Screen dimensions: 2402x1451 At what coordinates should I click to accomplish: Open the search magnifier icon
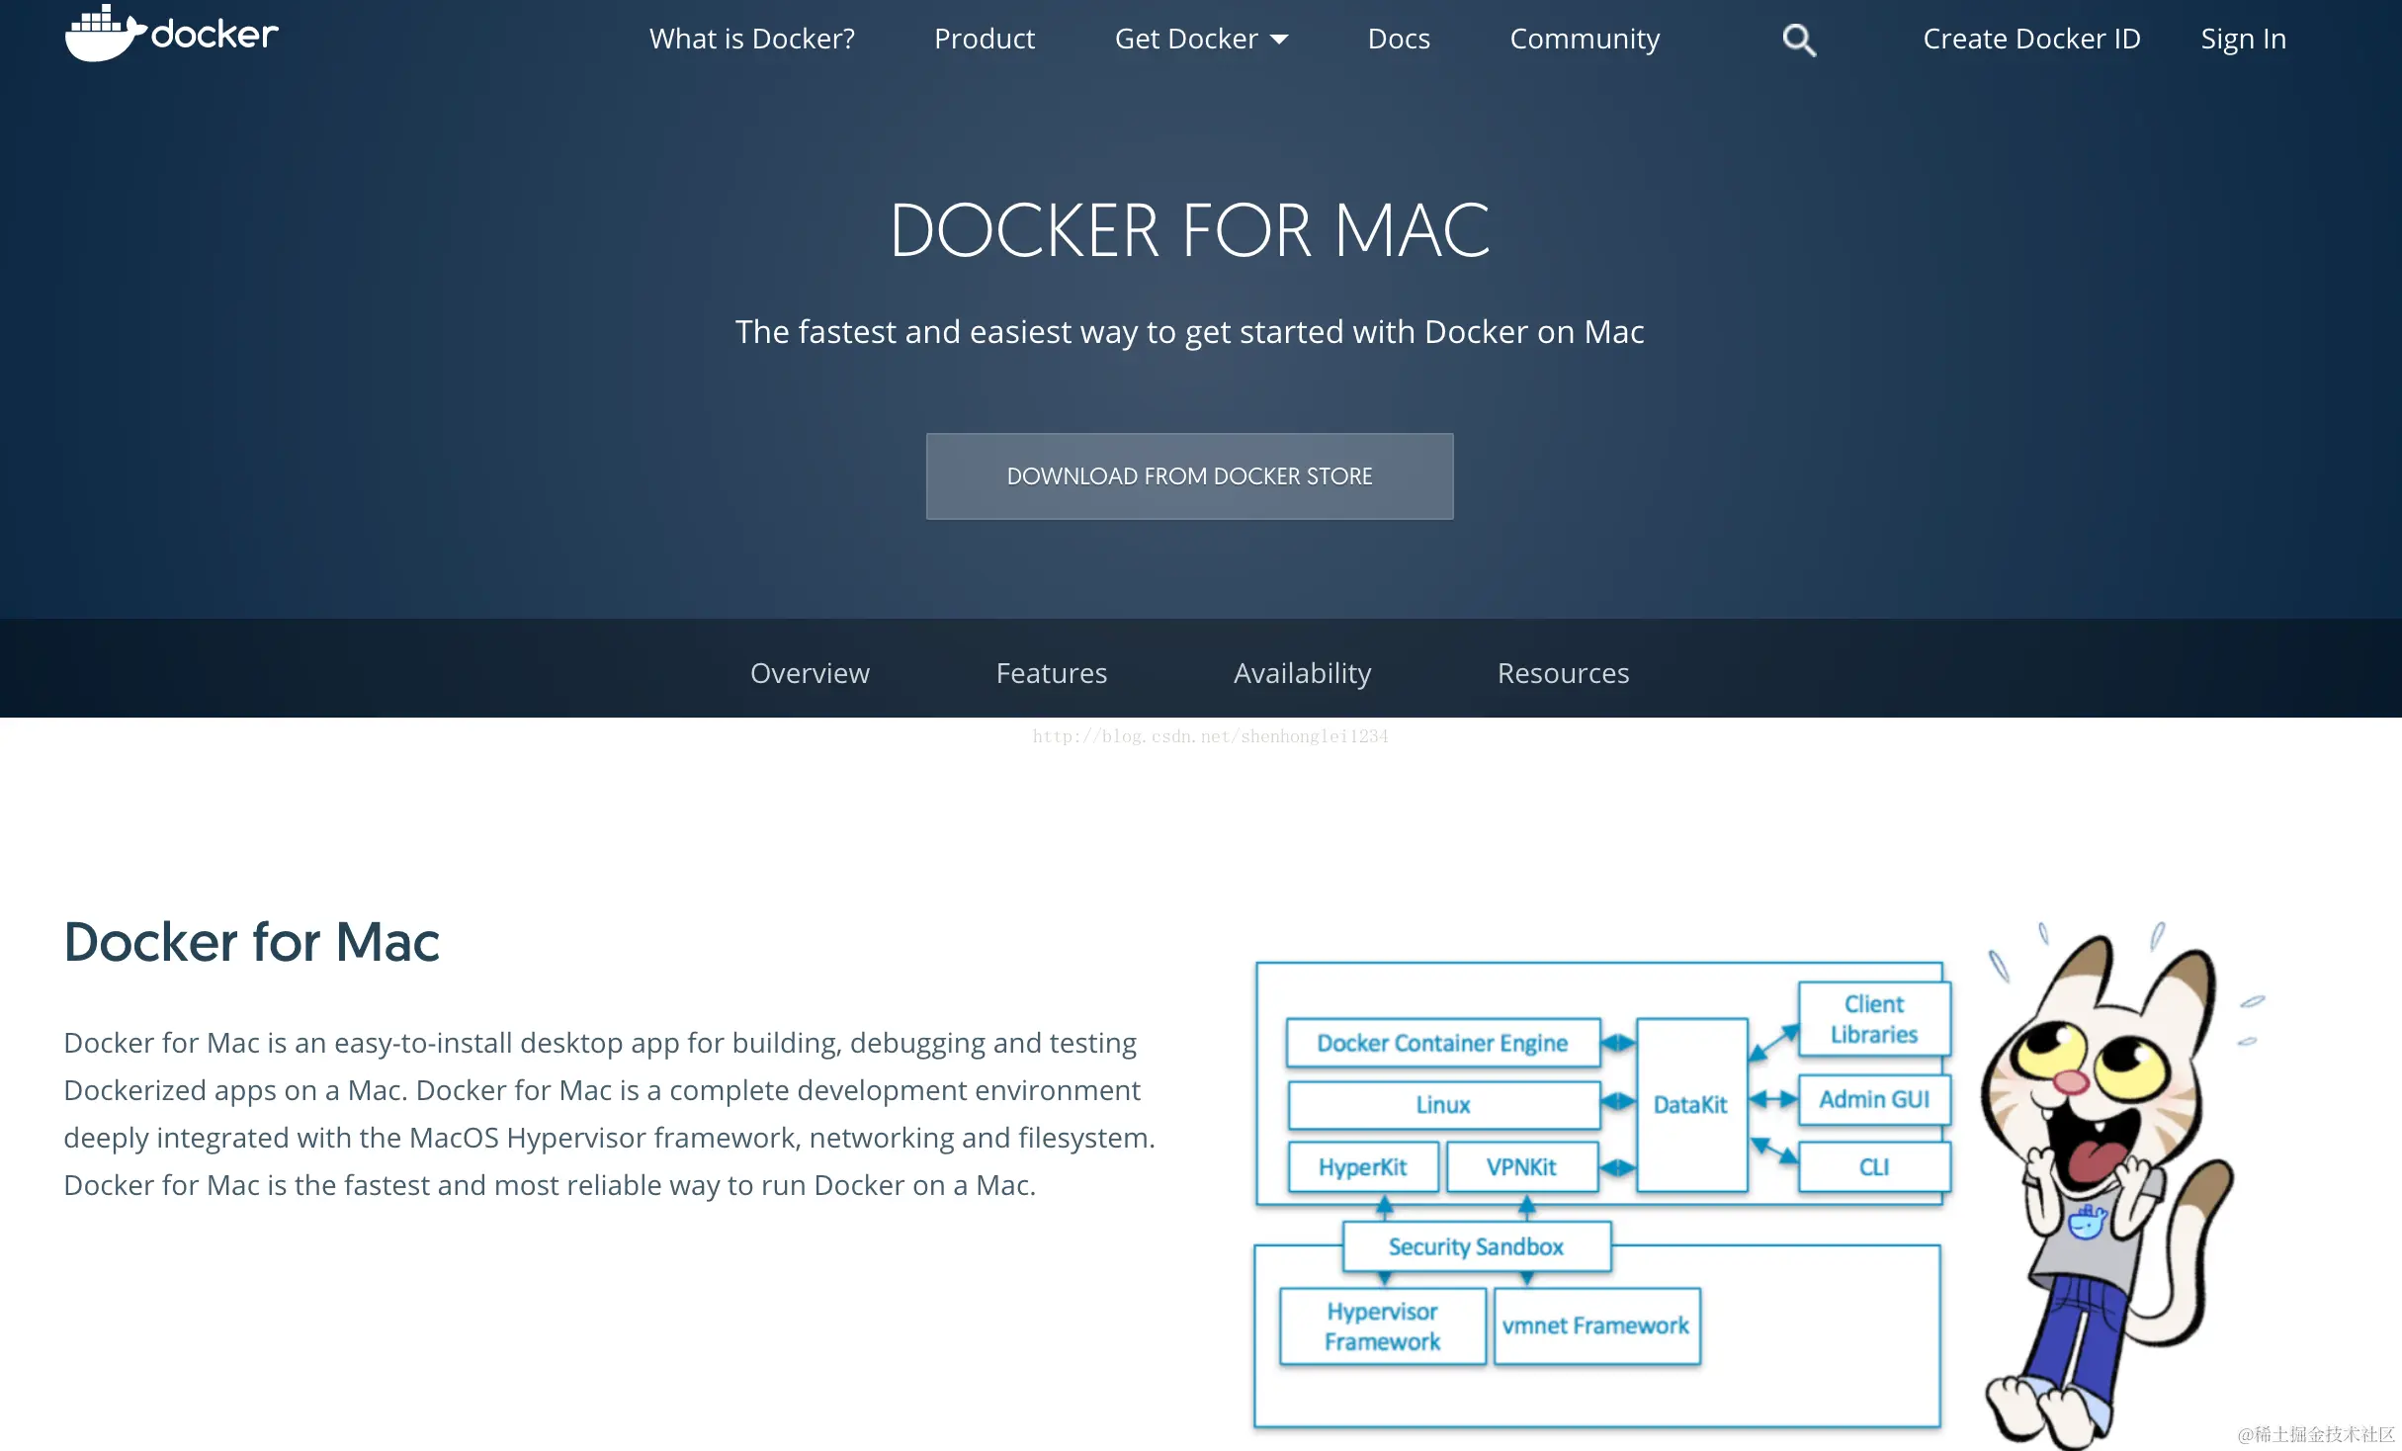[x=1798, y=40]
